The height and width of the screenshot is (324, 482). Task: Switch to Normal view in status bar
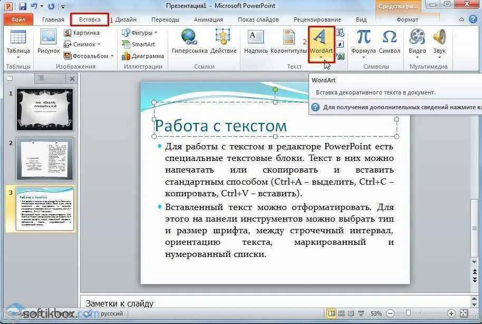coord(331,313)
